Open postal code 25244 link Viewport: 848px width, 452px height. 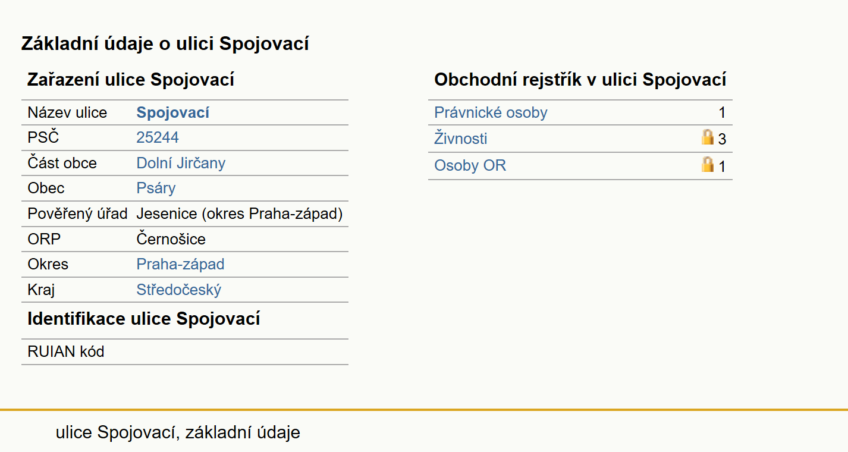pos(158,137)
